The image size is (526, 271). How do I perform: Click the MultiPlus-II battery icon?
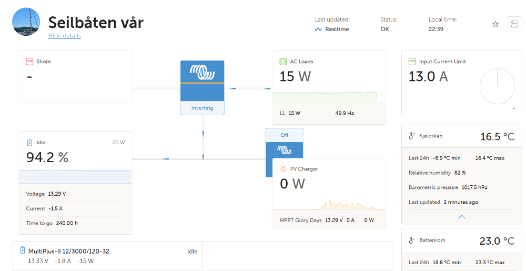23,250
